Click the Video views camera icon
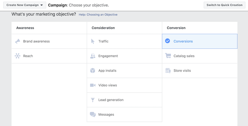The image size is (248, 126). [x=93, y=85]
